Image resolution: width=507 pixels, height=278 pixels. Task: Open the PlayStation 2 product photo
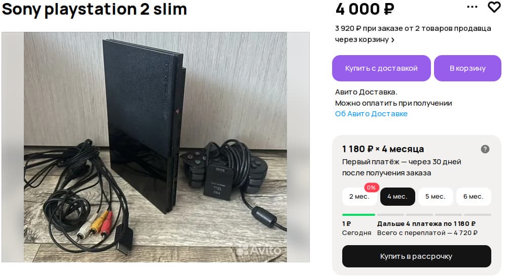point(156,147)
